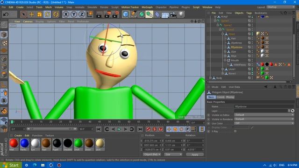299x168 pixels.
Task: Expand the Body object
Action: point(210,78)
